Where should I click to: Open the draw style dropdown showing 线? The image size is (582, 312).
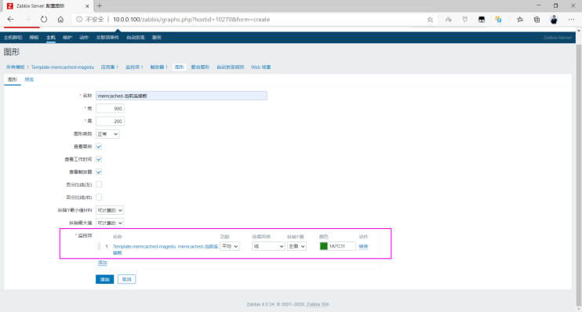[x=268, y=246]
